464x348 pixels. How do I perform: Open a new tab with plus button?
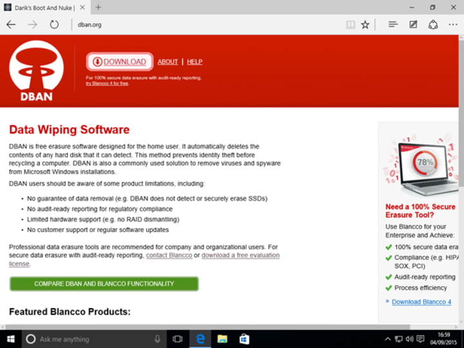coord(98,7)
